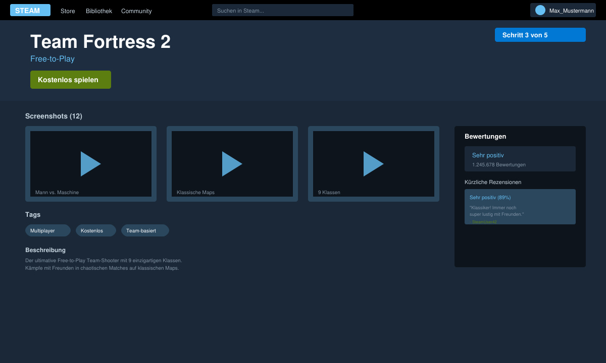
Task: Select the Multiplayer tag
Action: (x=48, y=230)
